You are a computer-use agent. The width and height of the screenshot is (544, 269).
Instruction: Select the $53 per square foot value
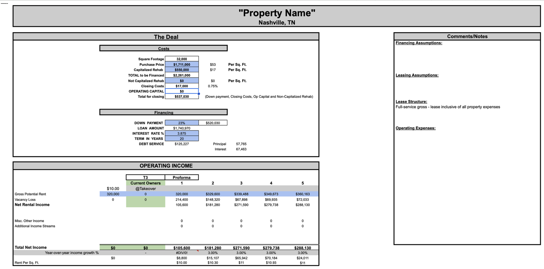pyautogui.click(x=213, y=65)
